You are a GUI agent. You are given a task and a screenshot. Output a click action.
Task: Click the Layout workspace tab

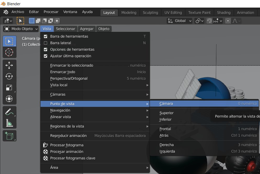(x=109, y=13)
